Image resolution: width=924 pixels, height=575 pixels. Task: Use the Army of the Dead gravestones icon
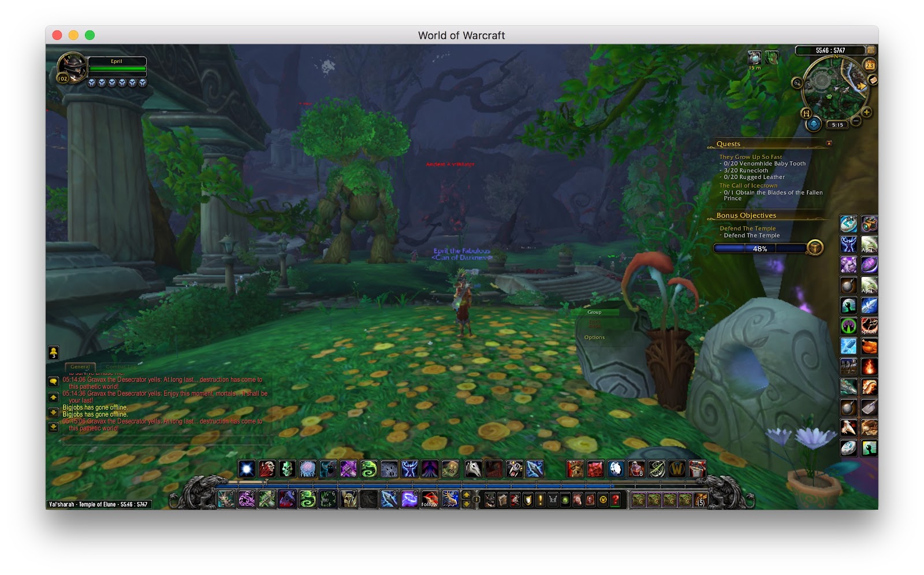click(848, 366)
